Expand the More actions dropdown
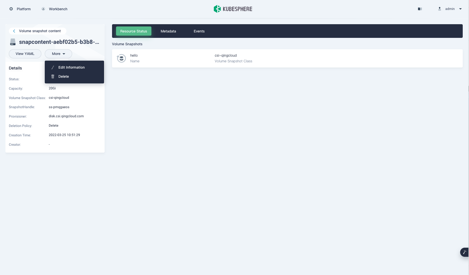Image resolution: width=469 pixels, height=275 pixels. tap(58, 54)
